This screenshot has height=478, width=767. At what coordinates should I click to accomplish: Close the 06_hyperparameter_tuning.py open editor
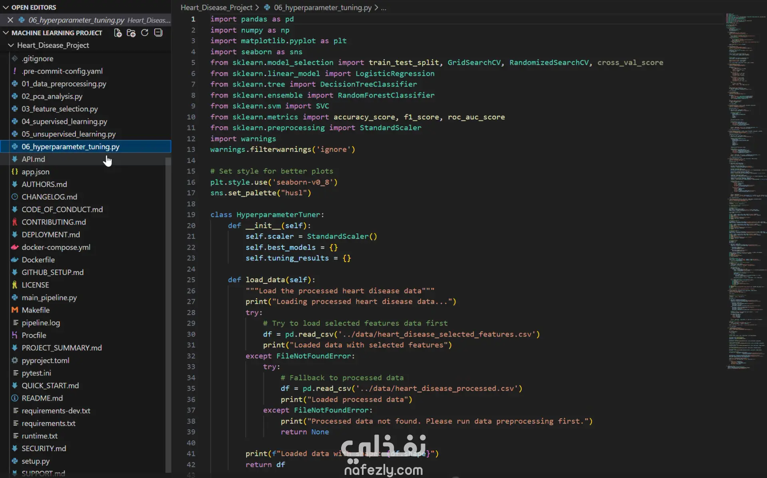10,20
